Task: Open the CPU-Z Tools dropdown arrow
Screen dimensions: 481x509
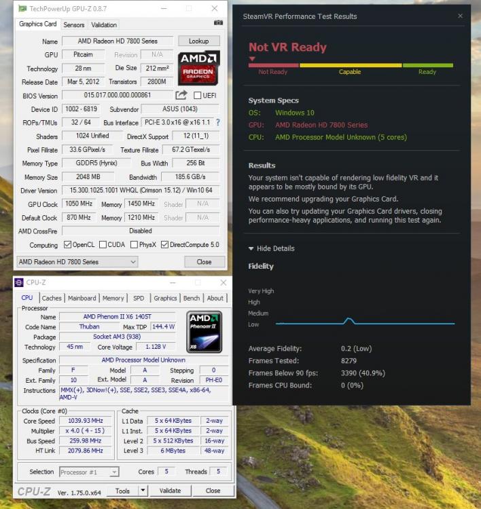Action: pos(143,491)
